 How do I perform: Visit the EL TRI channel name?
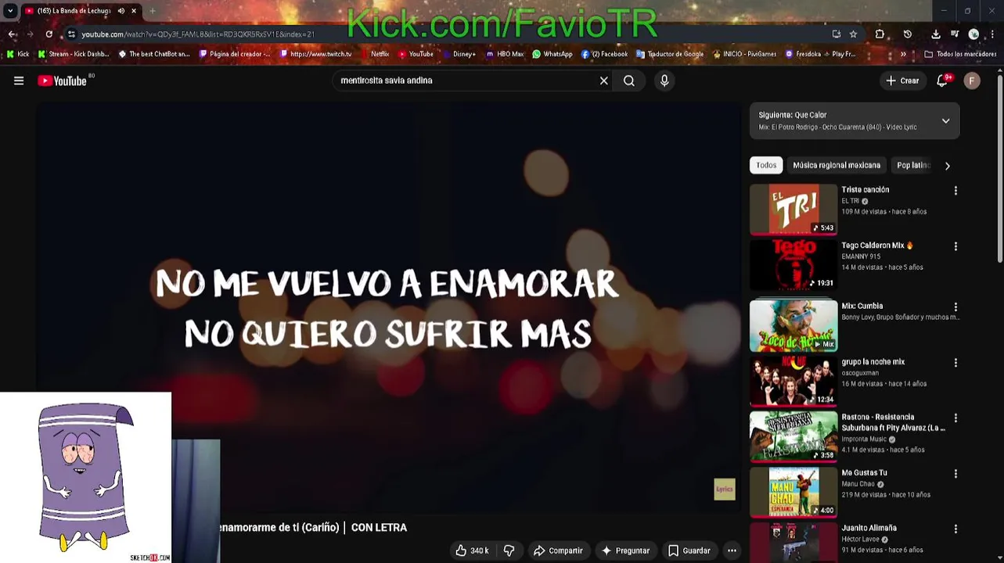[x=850, y=201]
